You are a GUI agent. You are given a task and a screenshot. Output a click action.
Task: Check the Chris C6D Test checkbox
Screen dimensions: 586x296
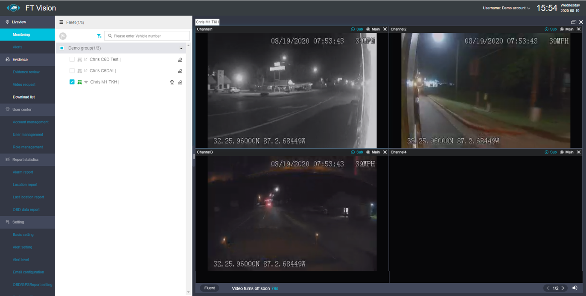[x=72, y=60]
